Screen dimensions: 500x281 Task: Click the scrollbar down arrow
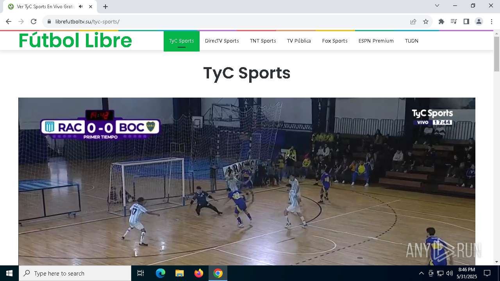pos(496,262)
